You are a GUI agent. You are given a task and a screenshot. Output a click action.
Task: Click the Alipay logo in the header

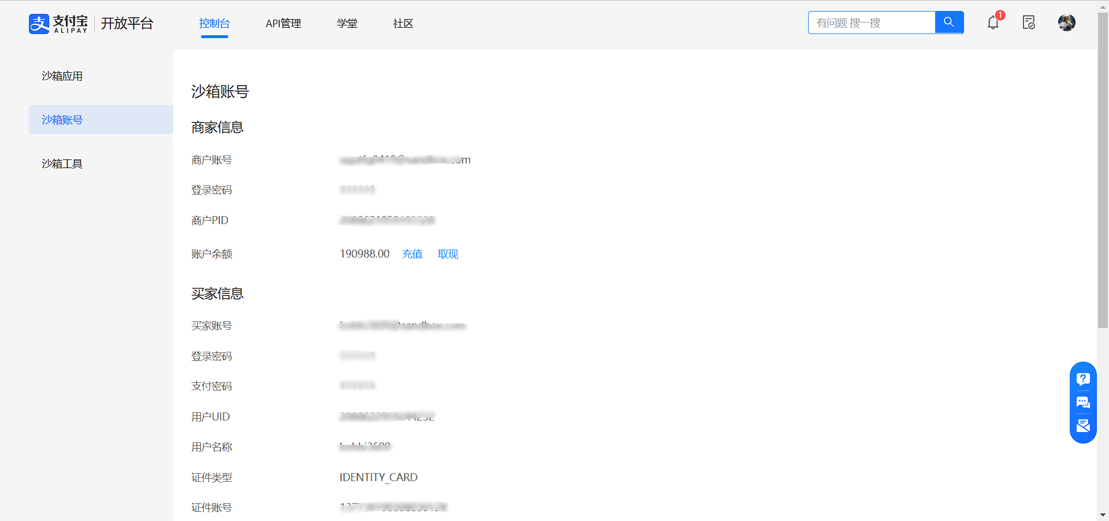[x=58, y=24]
